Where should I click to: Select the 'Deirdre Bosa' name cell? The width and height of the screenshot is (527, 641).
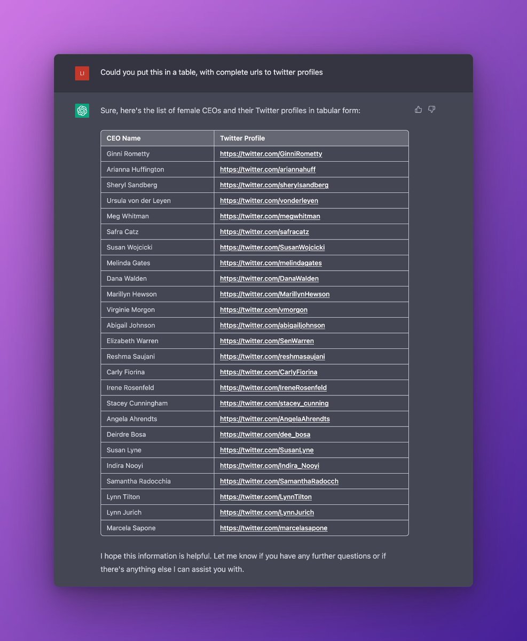158,434
